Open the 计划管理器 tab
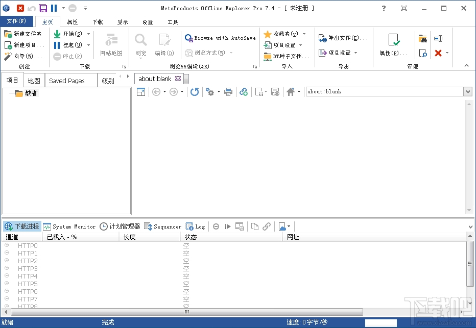 point(120,226)
